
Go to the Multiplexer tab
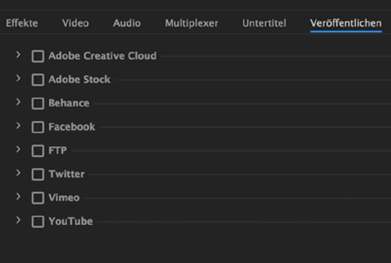pyautogui.click(x=191, y=23)
